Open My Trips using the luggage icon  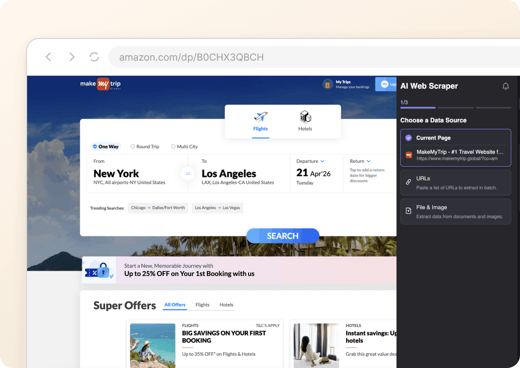(327, 85)
